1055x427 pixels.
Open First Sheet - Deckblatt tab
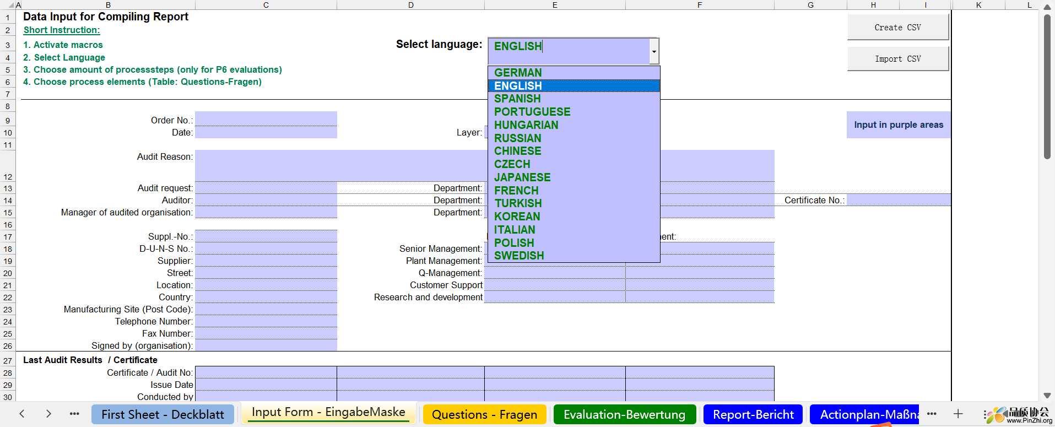coord(163,414)
